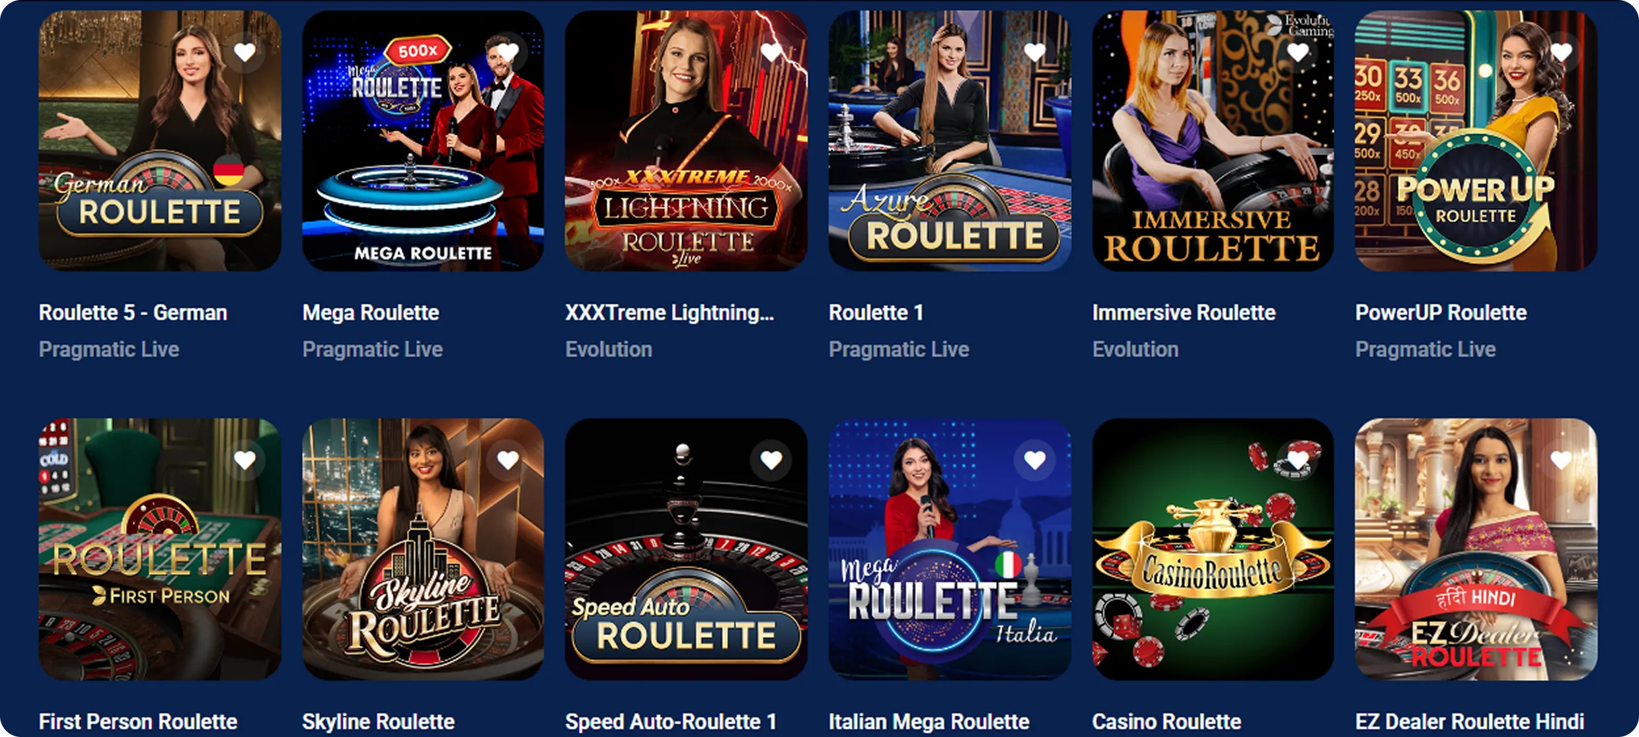This screenshot has height=737, width=1639.
Task: Toggle favorite heart on Mega Roulette
Action: tap(508, 52)
